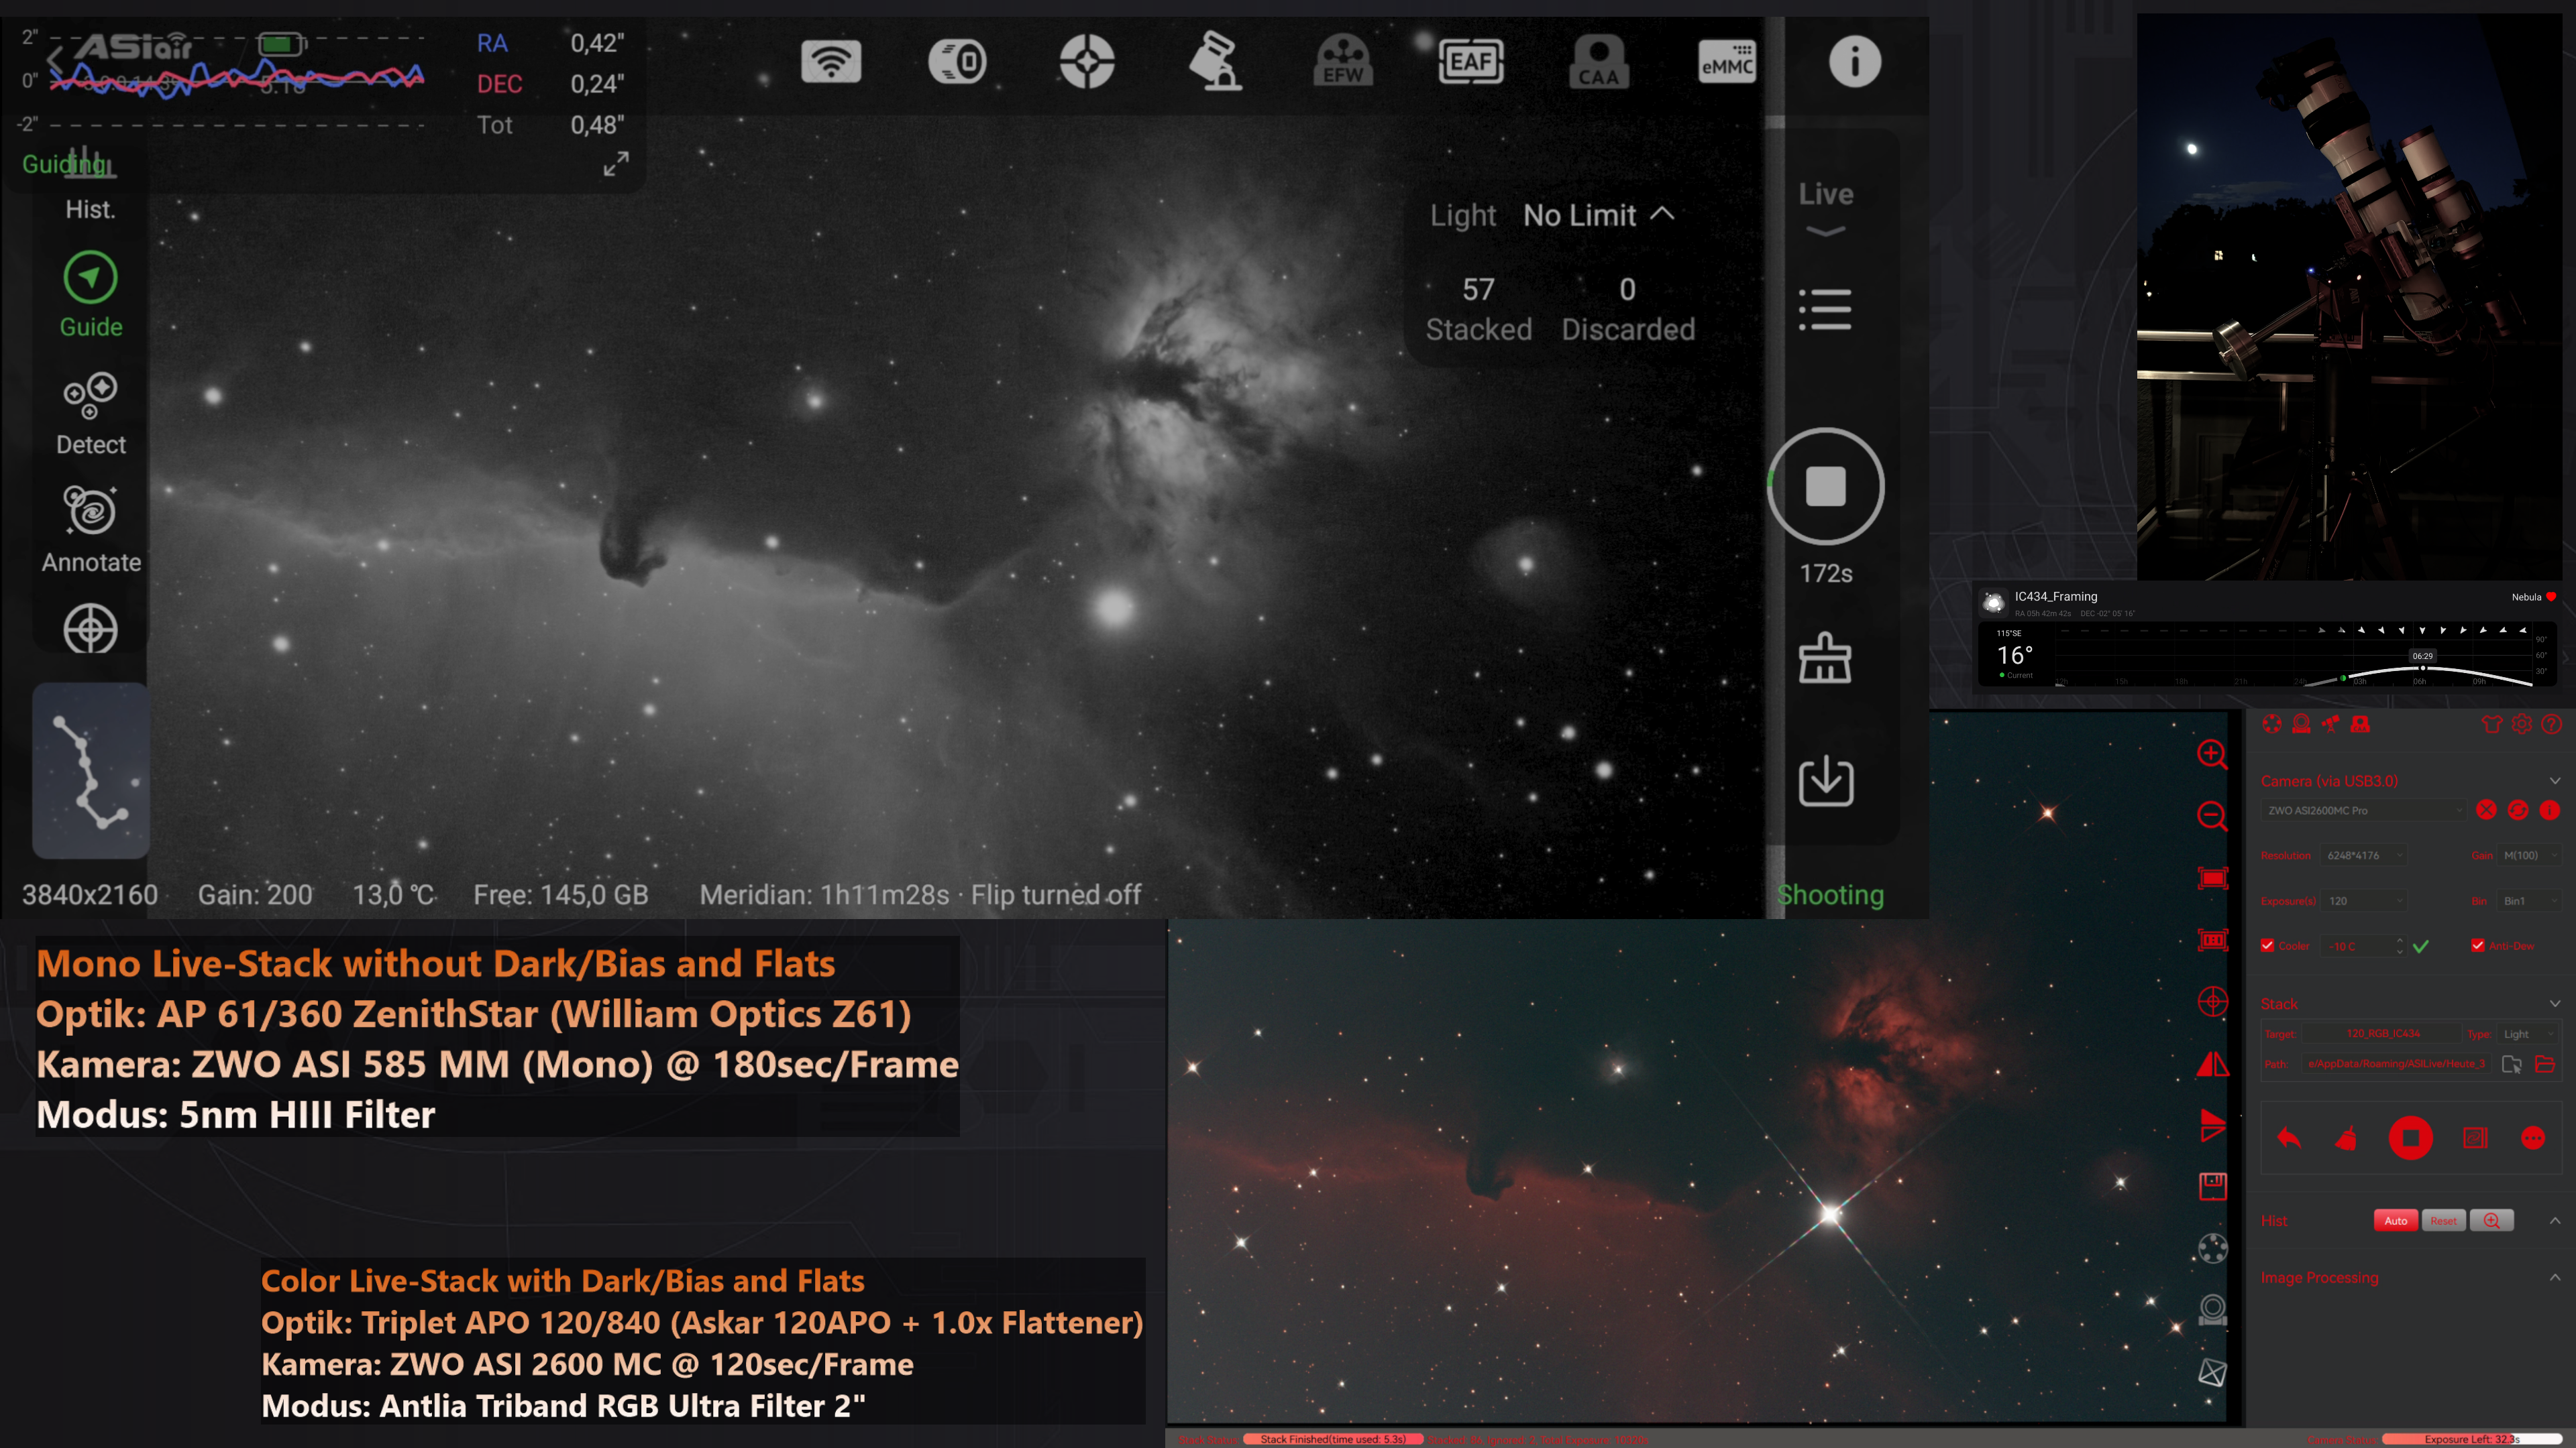Select the Detect stars tool

coord(91,414)
